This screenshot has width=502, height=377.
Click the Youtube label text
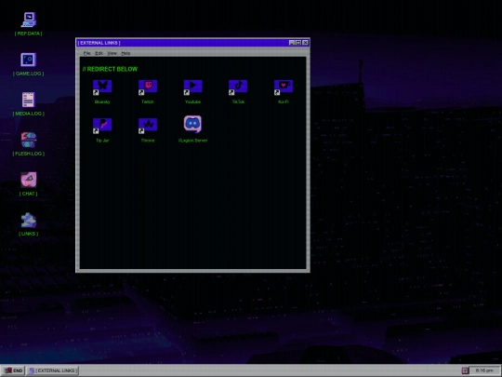click(192, 102)
